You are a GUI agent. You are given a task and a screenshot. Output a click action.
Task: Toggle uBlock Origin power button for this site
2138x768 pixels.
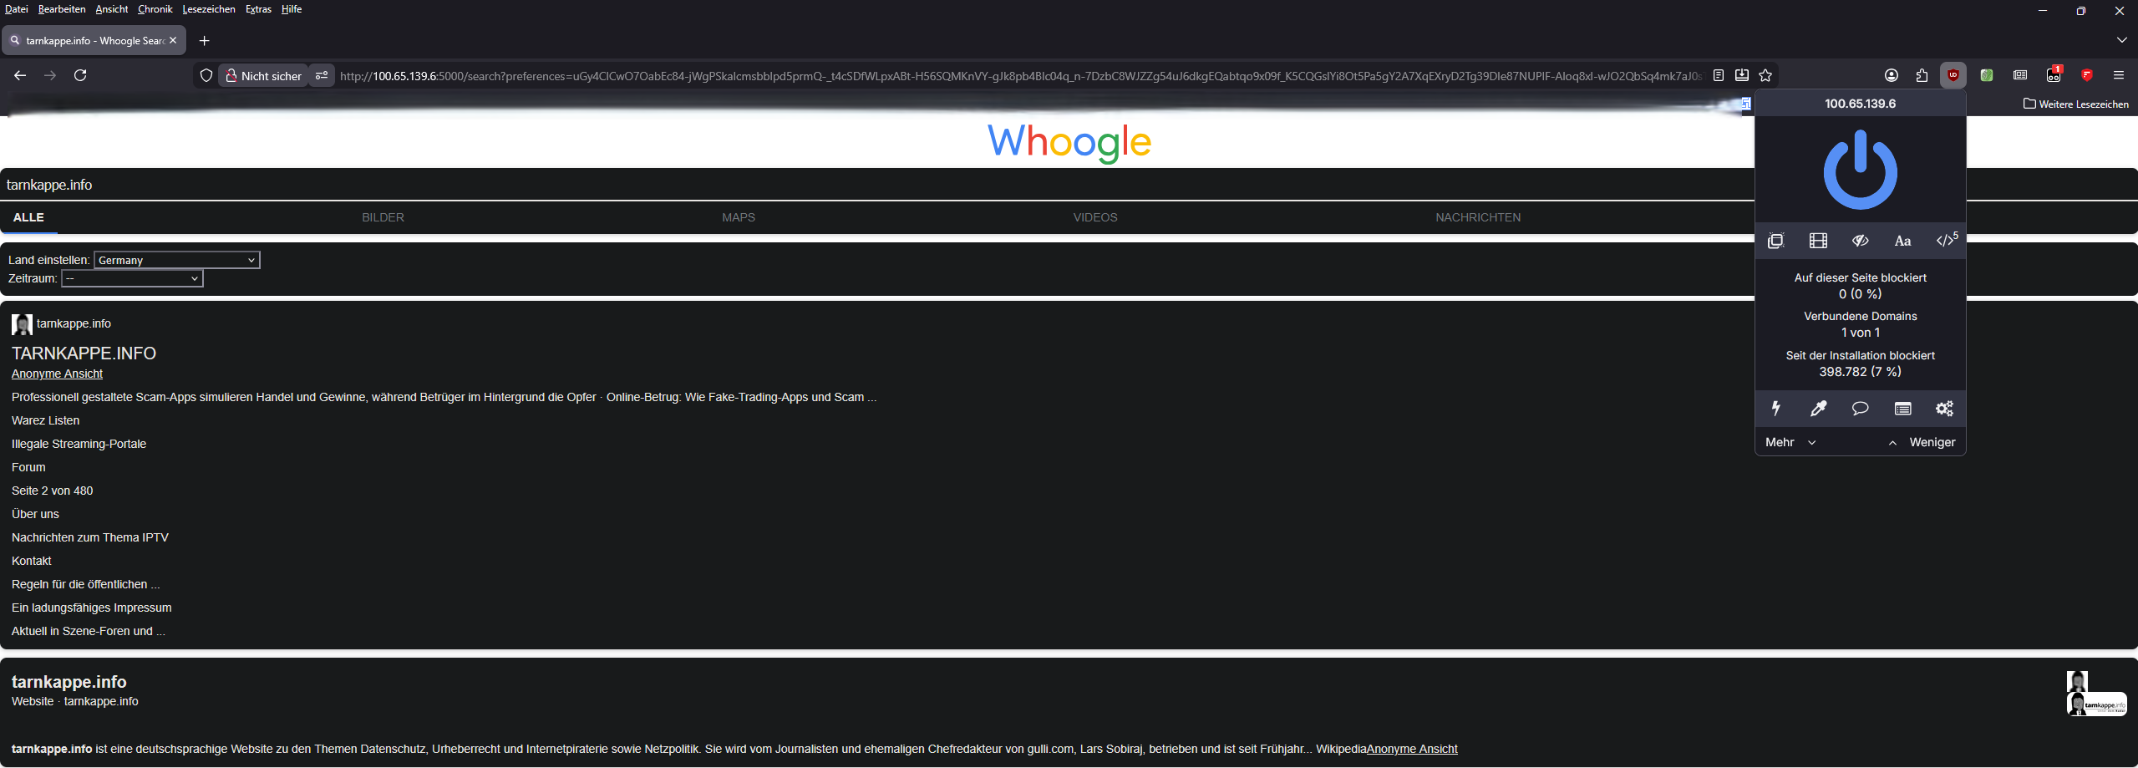tap(1860, 170)
